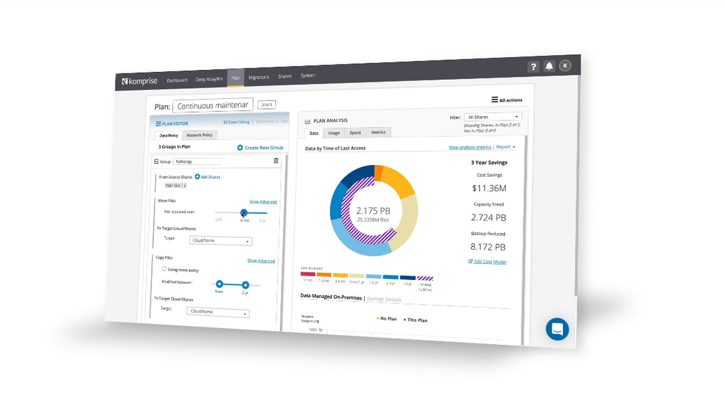Image resolution: width=725 pixels, height=407 pixels.
Task: Click the red under-1-month legend swatch
Action: pos(308,274)
